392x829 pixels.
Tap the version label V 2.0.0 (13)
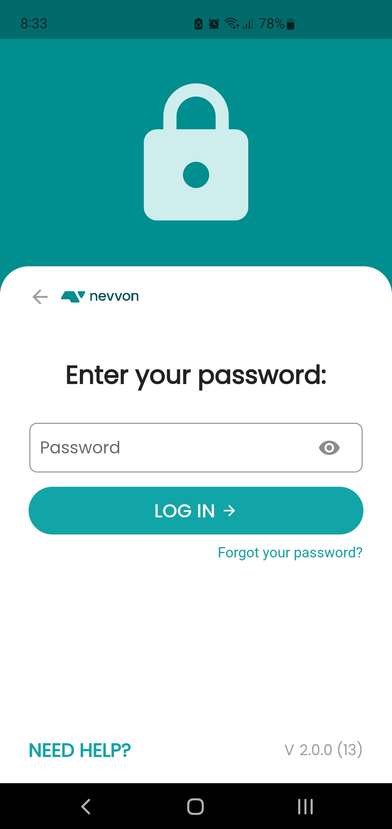pos(323,750)
